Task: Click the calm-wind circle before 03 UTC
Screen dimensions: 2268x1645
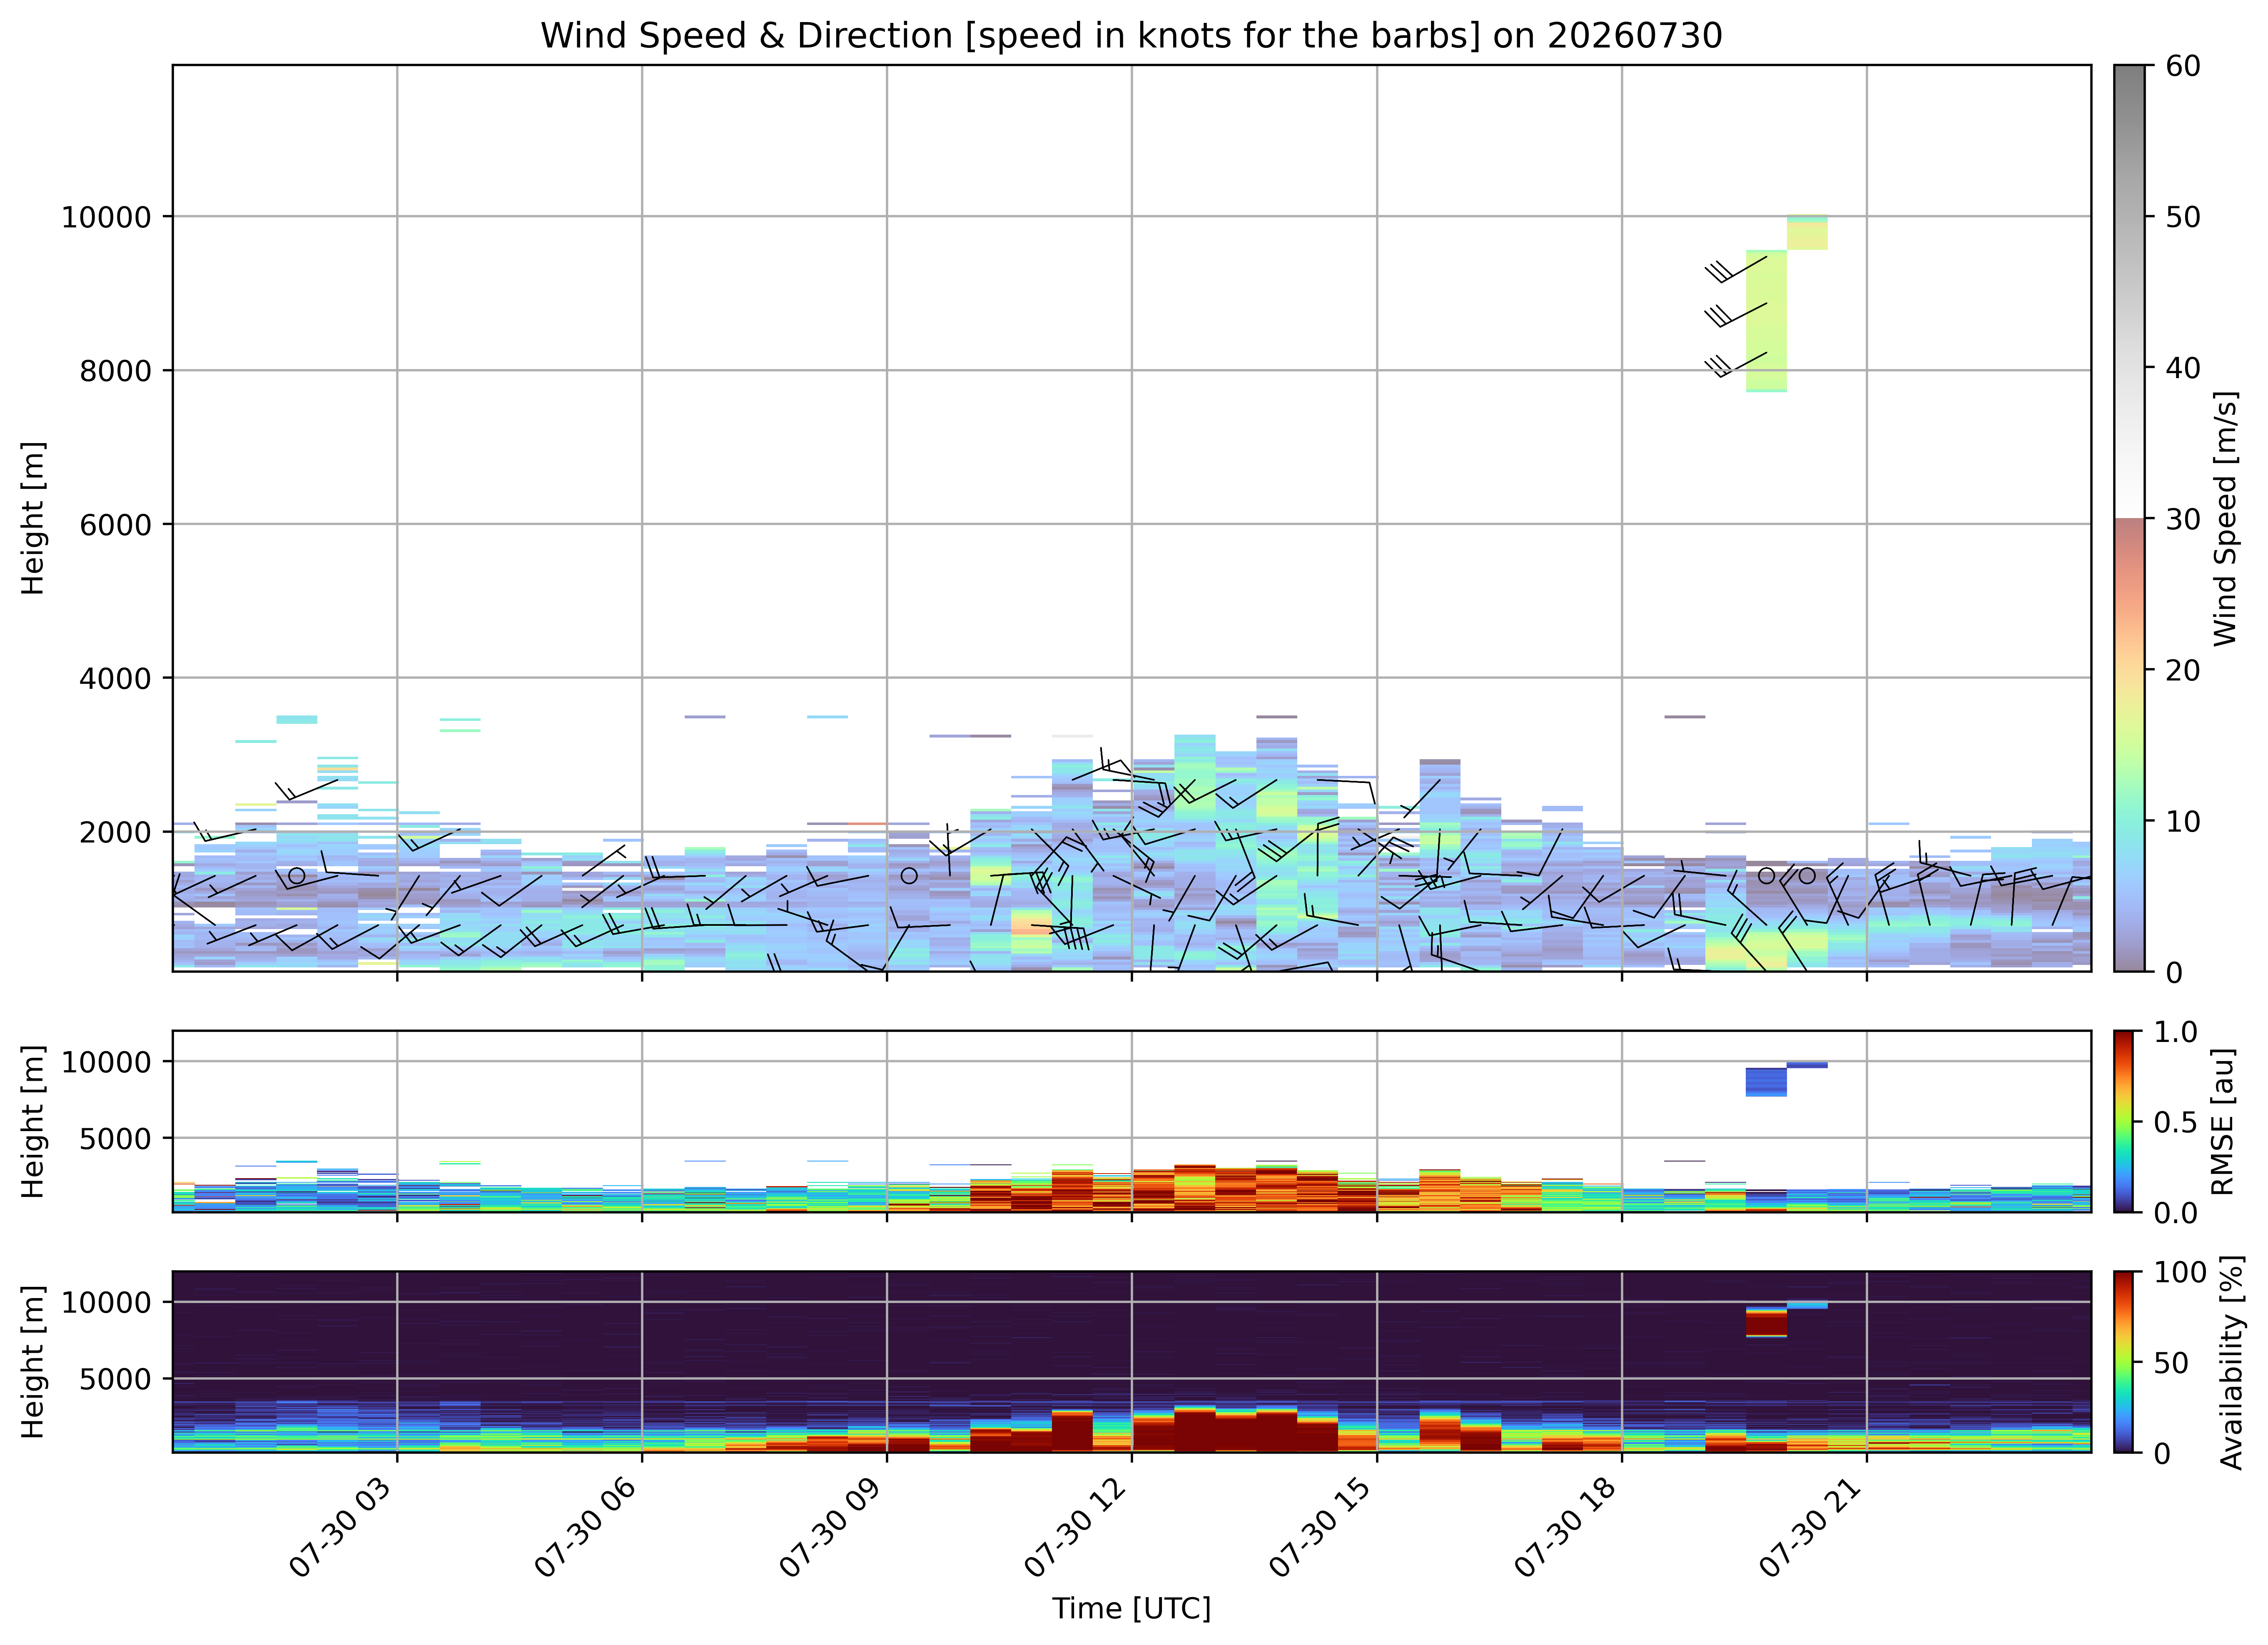Action: [x=296, y=875]
